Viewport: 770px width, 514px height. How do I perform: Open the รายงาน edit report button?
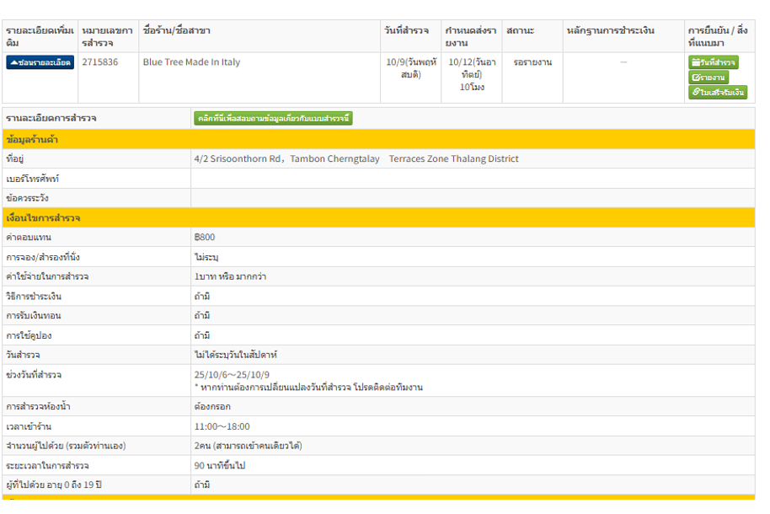709,78
